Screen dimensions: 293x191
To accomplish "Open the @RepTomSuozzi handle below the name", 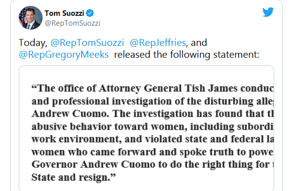I will [72, 23].
